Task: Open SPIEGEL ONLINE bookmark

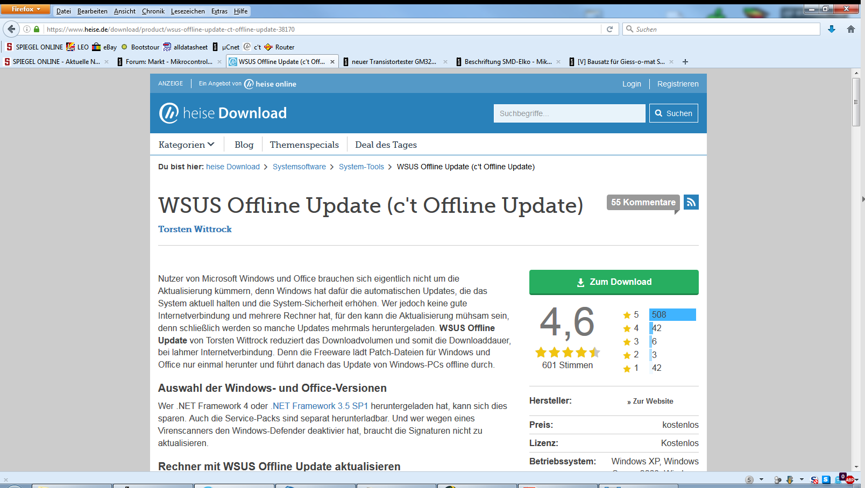Action: coord(34,47)
